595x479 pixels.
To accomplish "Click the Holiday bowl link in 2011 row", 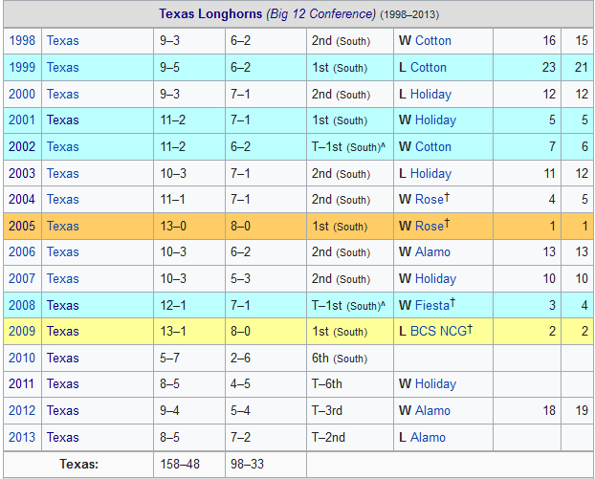I will tap(435, 384).
